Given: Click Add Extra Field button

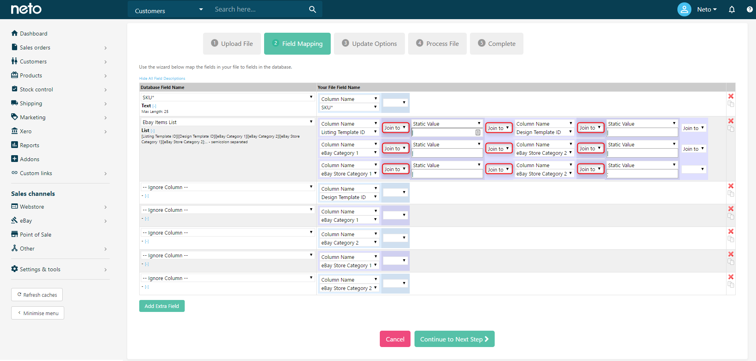Looking at the screenshot, I should tap(162, 306).
